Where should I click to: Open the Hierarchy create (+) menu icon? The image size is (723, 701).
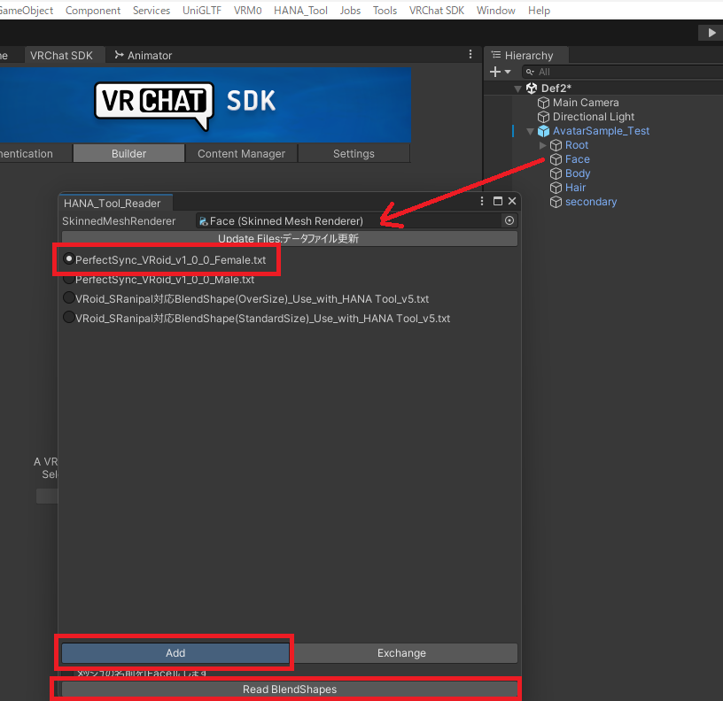(493, 71)
